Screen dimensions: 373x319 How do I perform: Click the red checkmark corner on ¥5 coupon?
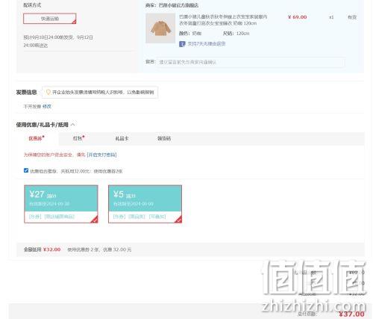click(x=178, y=220)
